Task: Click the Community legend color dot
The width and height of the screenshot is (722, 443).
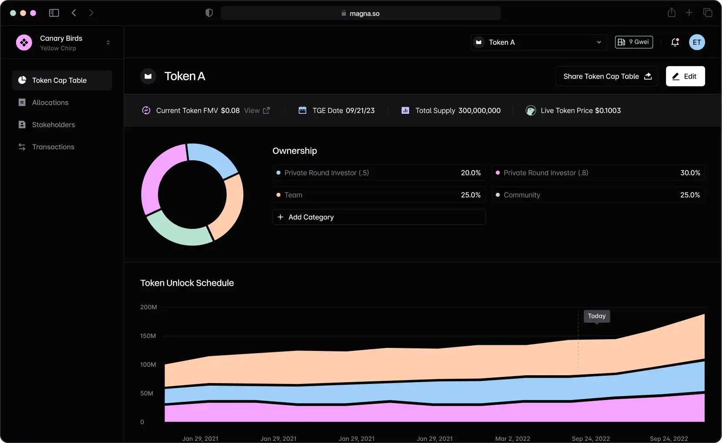Action: click(498, 195)
